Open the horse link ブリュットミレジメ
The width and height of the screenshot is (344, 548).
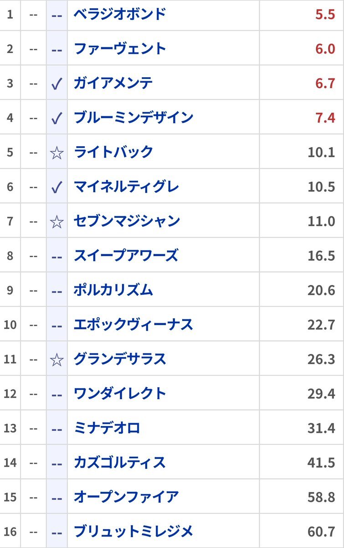tap(133, 531)
